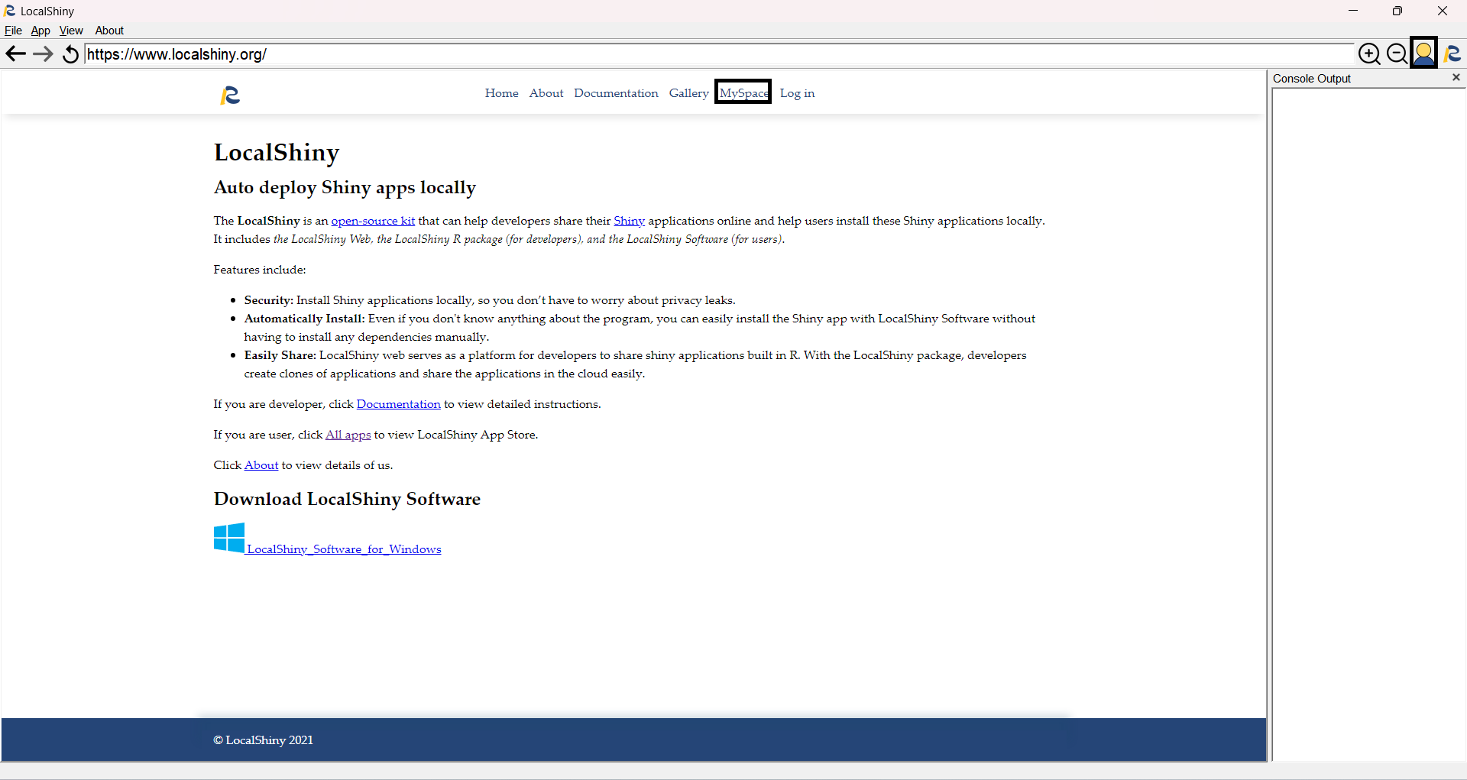
Task: Click the 'Easily Share:' feature label
Action: click(280, 355)
